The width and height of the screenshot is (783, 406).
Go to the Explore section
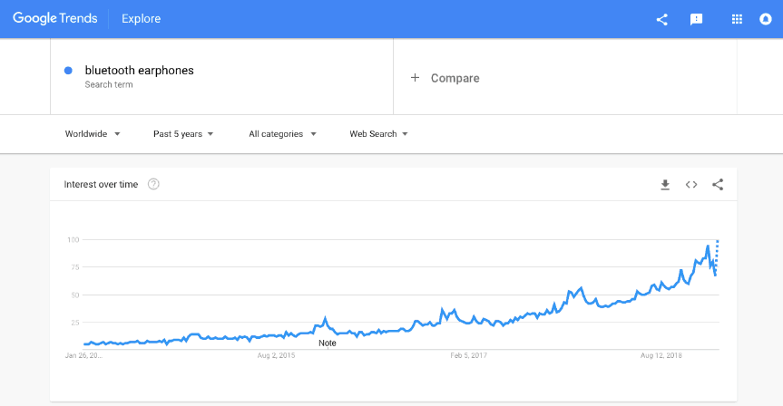click(x=142, y=19)
